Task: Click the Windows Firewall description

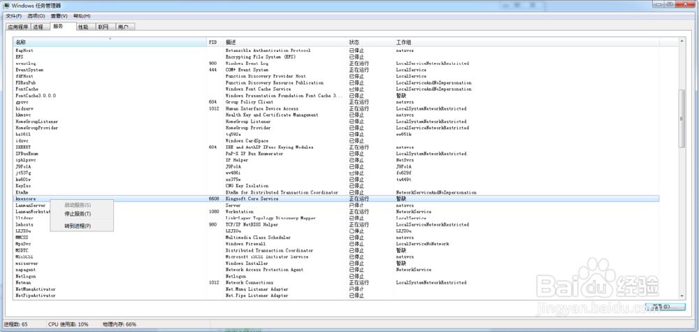Action: point(245,244)
